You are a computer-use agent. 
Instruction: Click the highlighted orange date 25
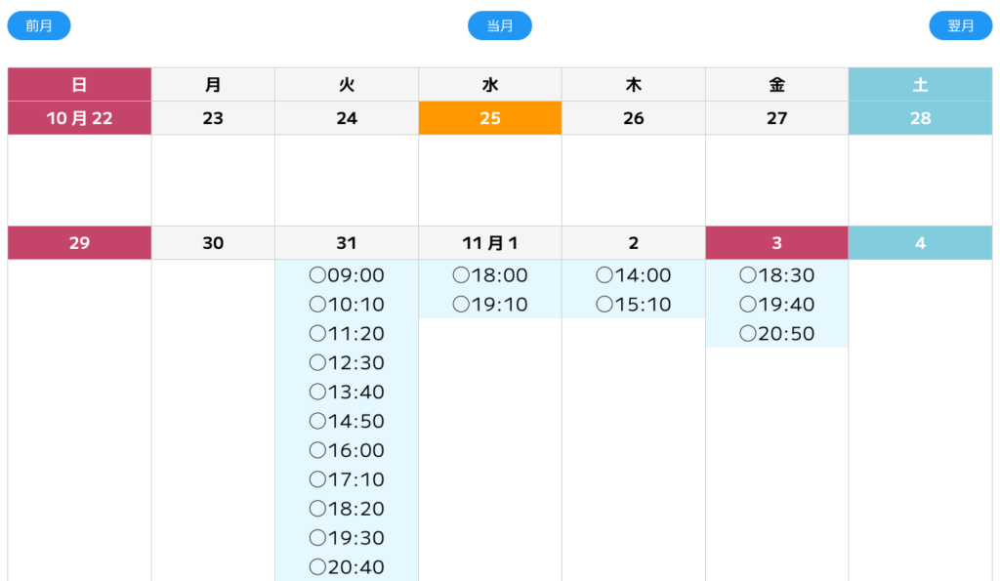click(x=490, y=118)
